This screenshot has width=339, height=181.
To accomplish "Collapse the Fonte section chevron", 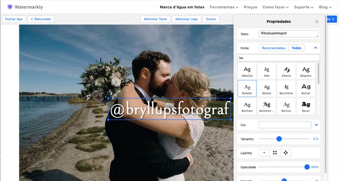I will pyautogui.click(x=315, y=48).
